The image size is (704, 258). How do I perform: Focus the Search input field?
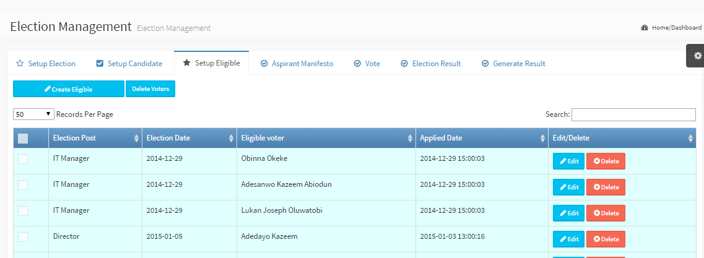[x=633, y=114]
